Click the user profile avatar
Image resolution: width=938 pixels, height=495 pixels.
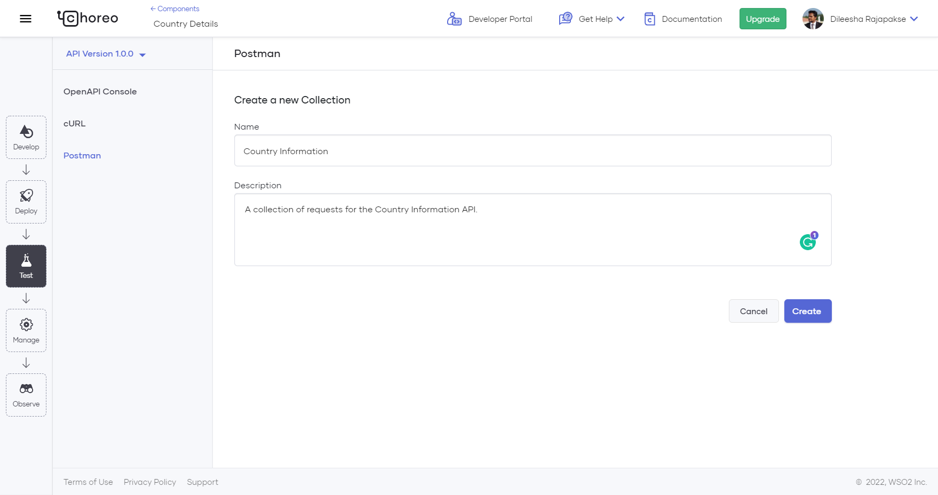pos(813,19)
